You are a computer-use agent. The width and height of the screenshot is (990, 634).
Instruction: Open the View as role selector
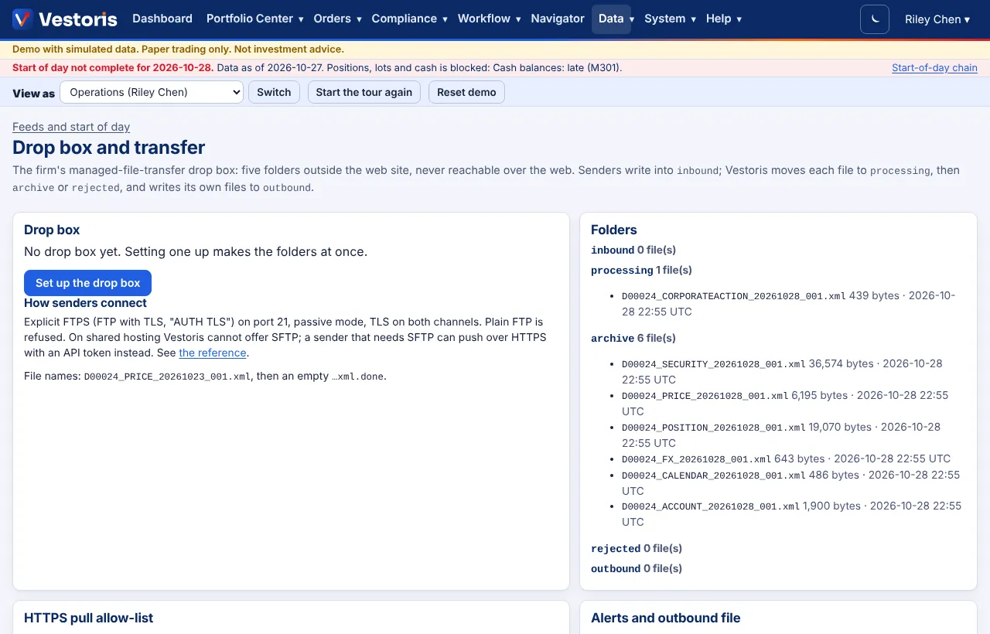click(x=152, y=92)
